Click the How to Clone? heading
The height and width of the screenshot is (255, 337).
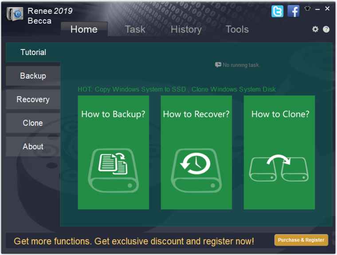280,114
